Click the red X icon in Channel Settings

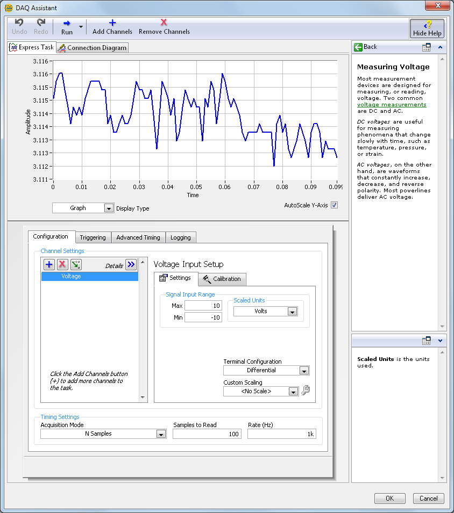pyautogui.click(x=62, y=264)
